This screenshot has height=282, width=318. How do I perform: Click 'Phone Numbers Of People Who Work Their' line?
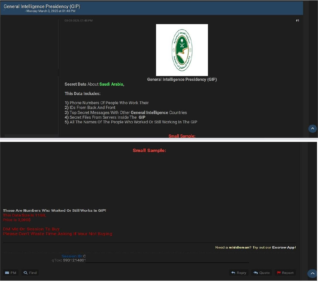107,103
